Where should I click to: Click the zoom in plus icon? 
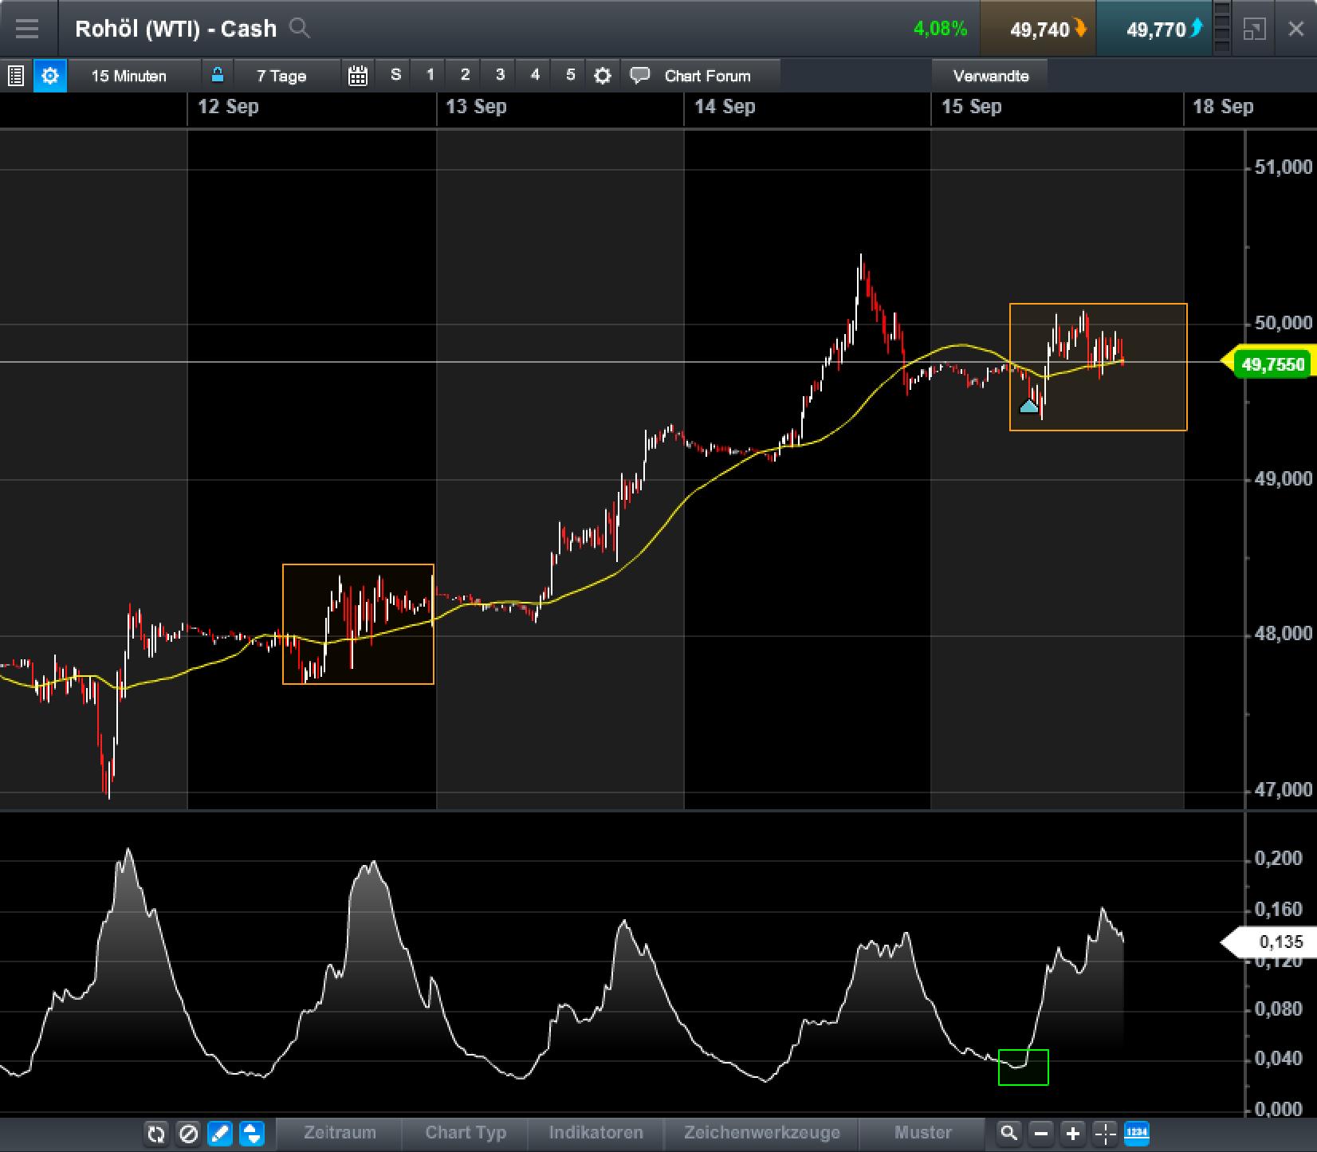[1072, 1132]
